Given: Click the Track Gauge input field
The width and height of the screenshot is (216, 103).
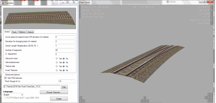Looking at the screenshot, I should click(66, 81).
